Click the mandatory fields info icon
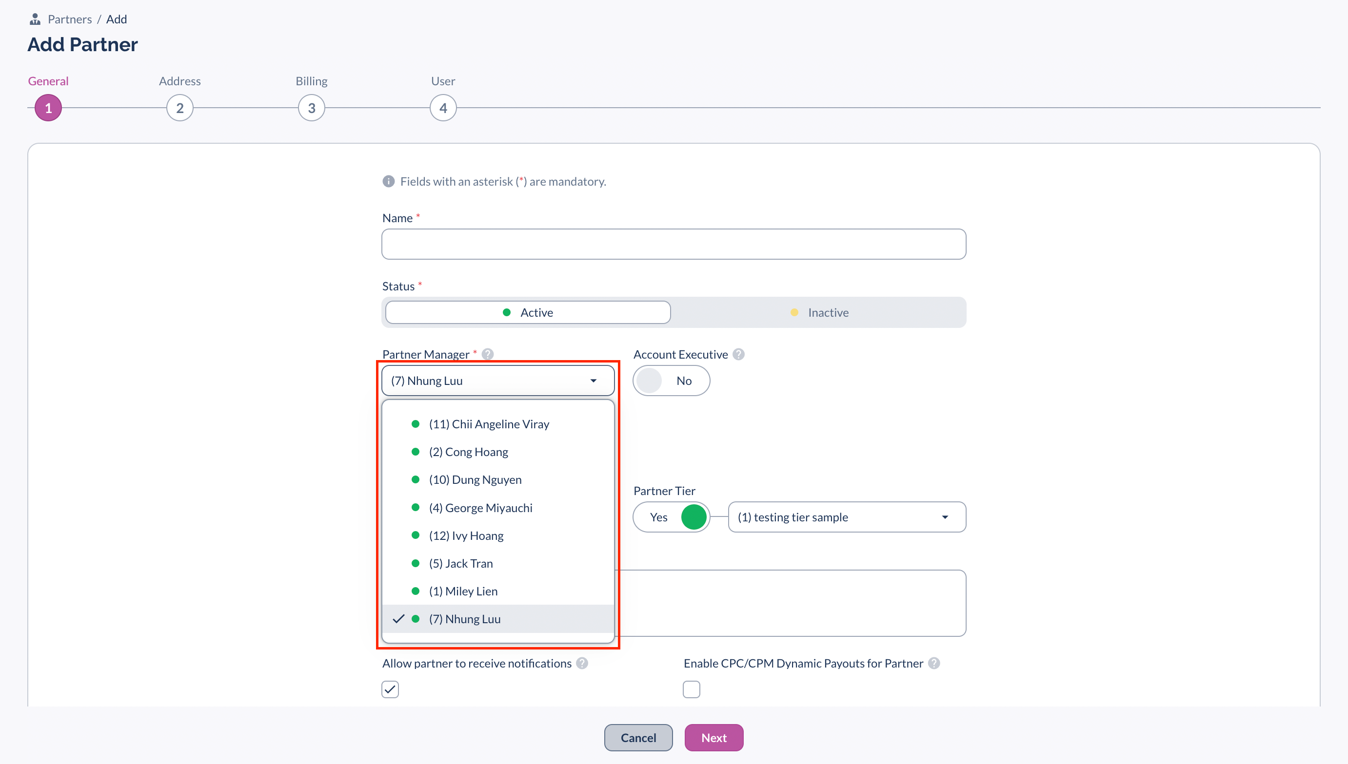This screenshot has height=764, width=1348. [388, 182]
